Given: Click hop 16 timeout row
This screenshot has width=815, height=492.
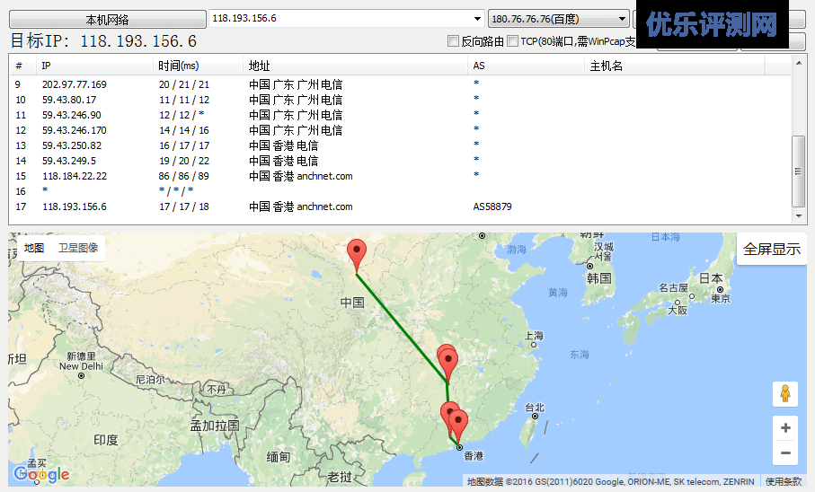Looking at the screenshot, I should click(x=399, y=191).
